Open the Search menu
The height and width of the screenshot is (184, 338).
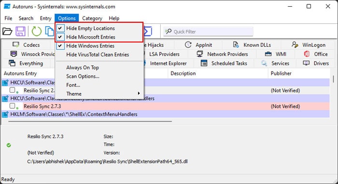coord(26,18)
